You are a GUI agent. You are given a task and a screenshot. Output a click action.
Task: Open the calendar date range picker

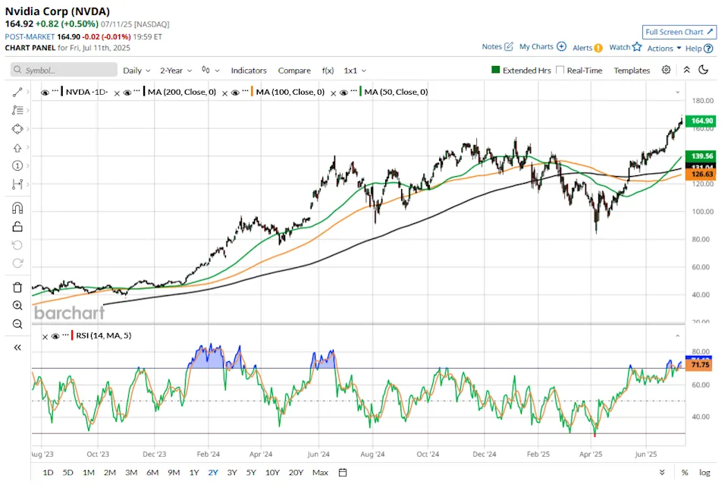coord(343,473)
